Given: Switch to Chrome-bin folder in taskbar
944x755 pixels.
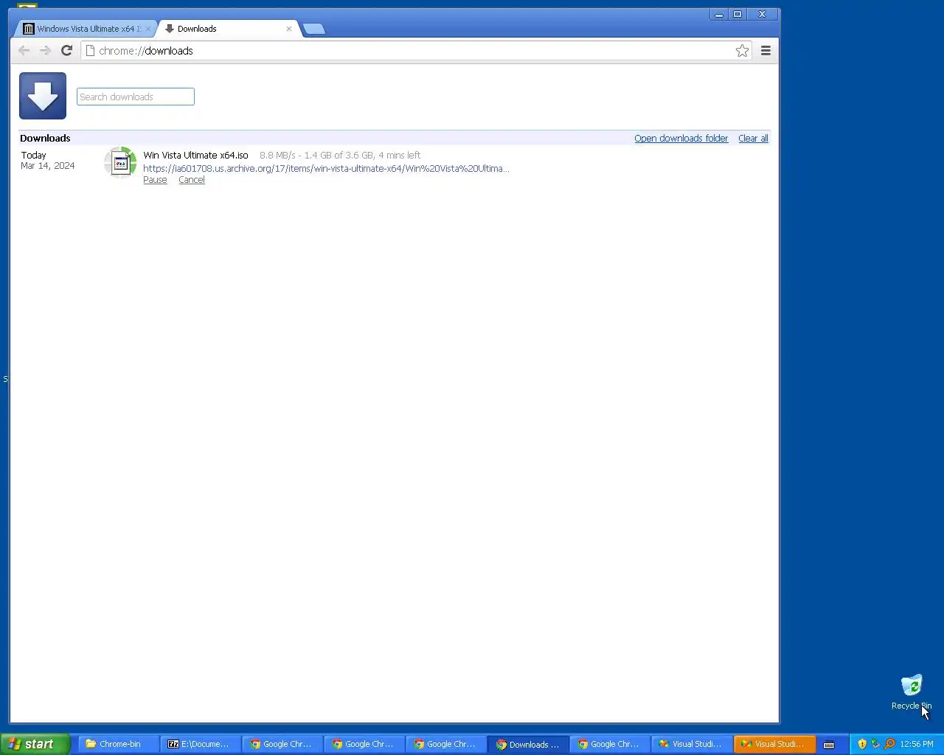Looking at the screenshot, I should [118, 744].
